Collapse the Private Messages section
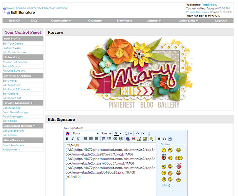238x196 pixels. click(31, 103)
